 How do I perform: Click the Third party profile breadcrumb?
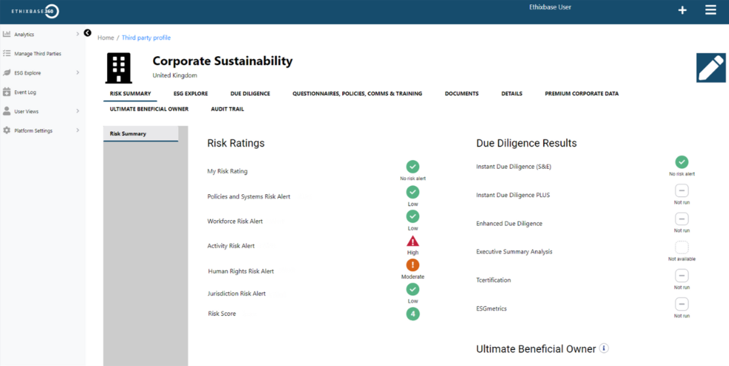[146, 38]
